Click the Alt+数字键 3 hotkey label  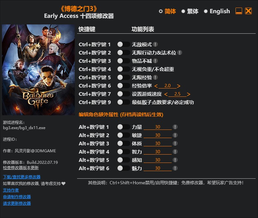click(94, 143)
